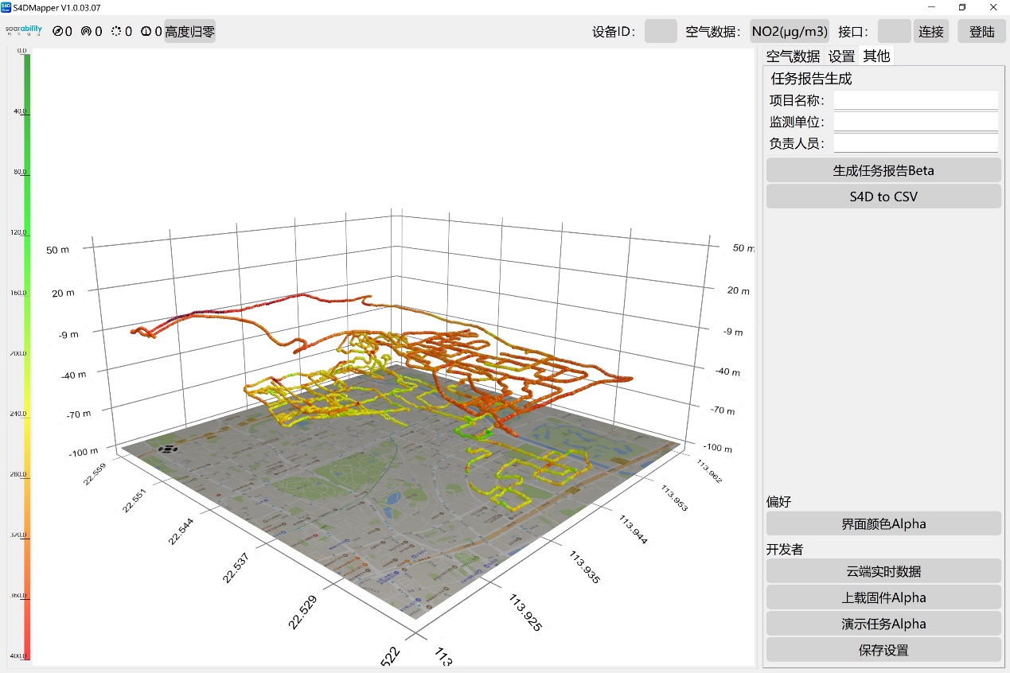Click the S4DMapper app icon in title bar
The width and height of the screenshot is (1010, 673).
click(6, 7)
